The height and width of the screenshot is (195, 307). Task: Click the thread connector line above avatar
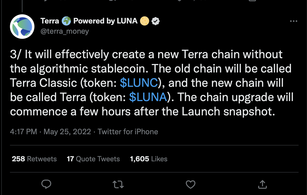pos(22,6)
